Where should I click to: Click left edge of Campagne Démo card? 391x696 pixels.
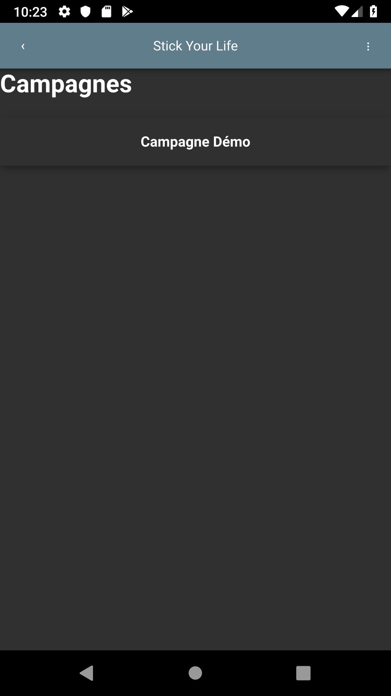(x=11, y=142)
